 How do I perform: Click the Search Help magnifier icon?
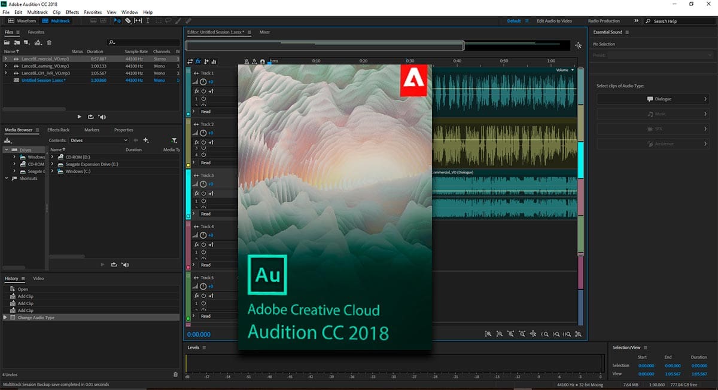[649, 21]
